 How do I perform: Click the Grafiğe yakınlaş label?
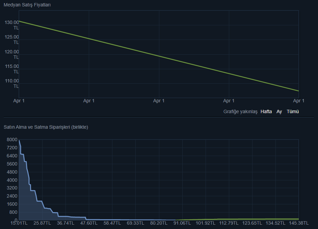[x=240, y=111]
